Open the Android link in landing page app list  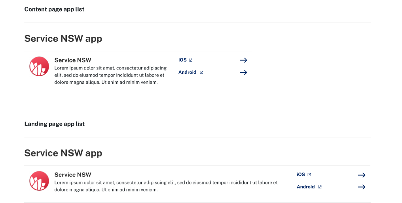pos(306,187)
